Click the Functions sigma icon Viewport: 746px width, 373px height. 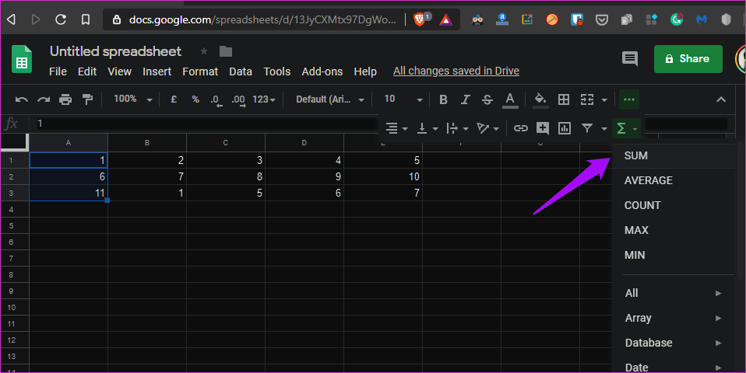click(621, 128)
